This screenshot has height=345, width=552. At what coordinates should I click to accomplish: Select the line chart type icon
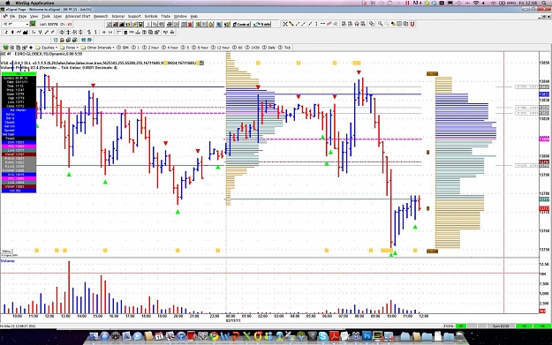[x=19, y=33]
